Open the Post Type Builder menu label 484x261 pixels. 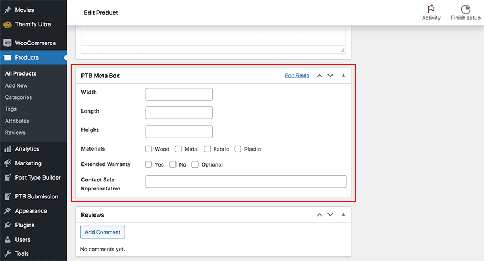coord(38,178)
